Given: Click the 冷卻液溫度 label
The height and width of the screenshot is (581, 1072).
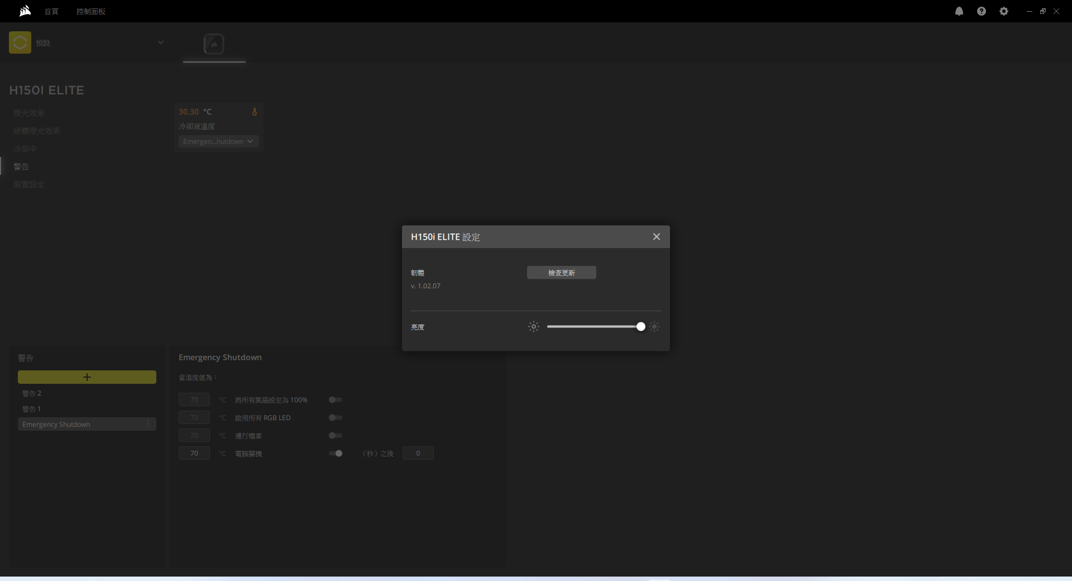Looking at the screenshot, I should pos(197,126).
